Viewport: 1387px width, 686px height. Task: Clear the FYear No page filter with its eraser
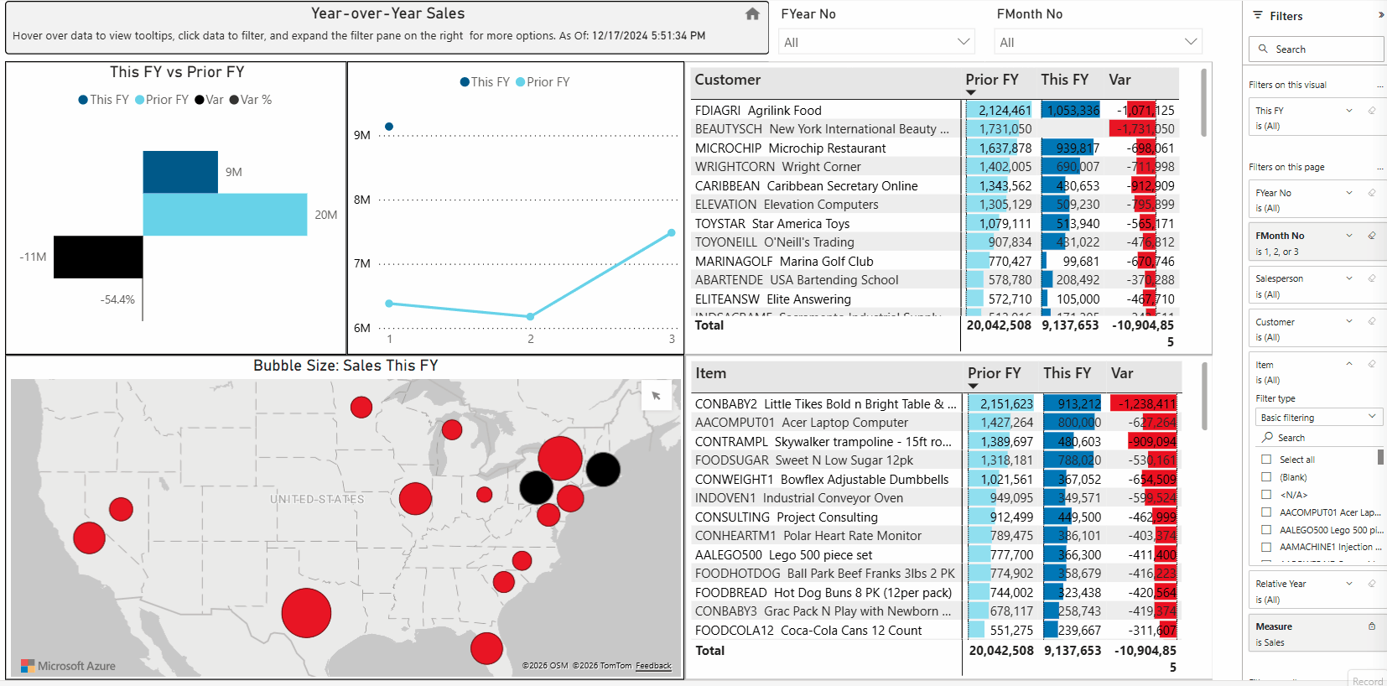(1372, 193)
